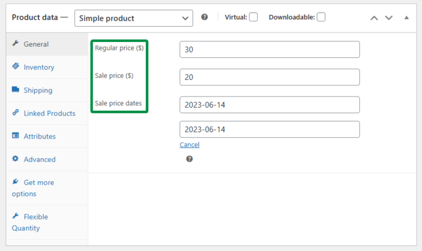Screen dimensions: 422x251
Task: Click the Get more options plugin icon
Action: [x=15, y=182]
